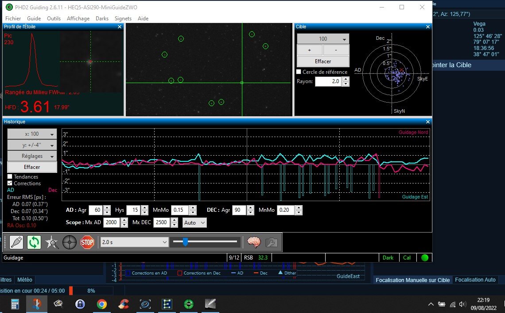Click the auto-select guide star icon
Image resolution: width=505 pixels, height=313 pixels.
point(52,242)
